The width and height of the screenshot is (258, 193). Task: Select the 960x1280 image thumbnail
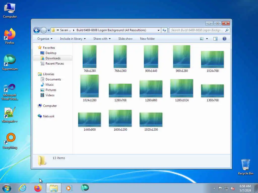pos(182,57)
